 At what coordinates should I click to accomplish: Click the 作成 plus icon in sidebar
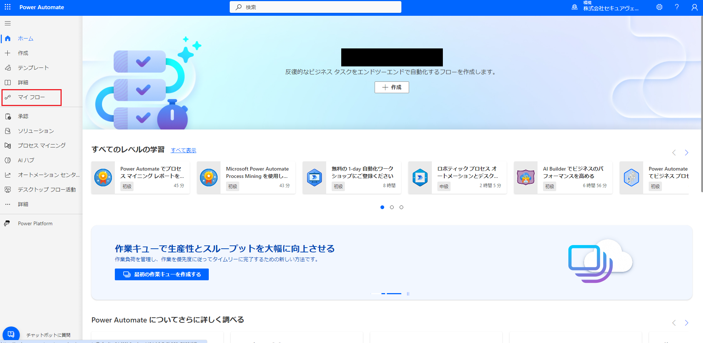point(8,53)
